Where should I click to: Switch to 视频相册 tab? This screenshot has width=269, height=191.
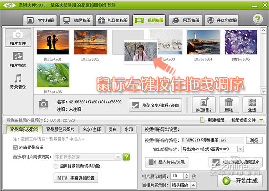[x=149, y=20]
